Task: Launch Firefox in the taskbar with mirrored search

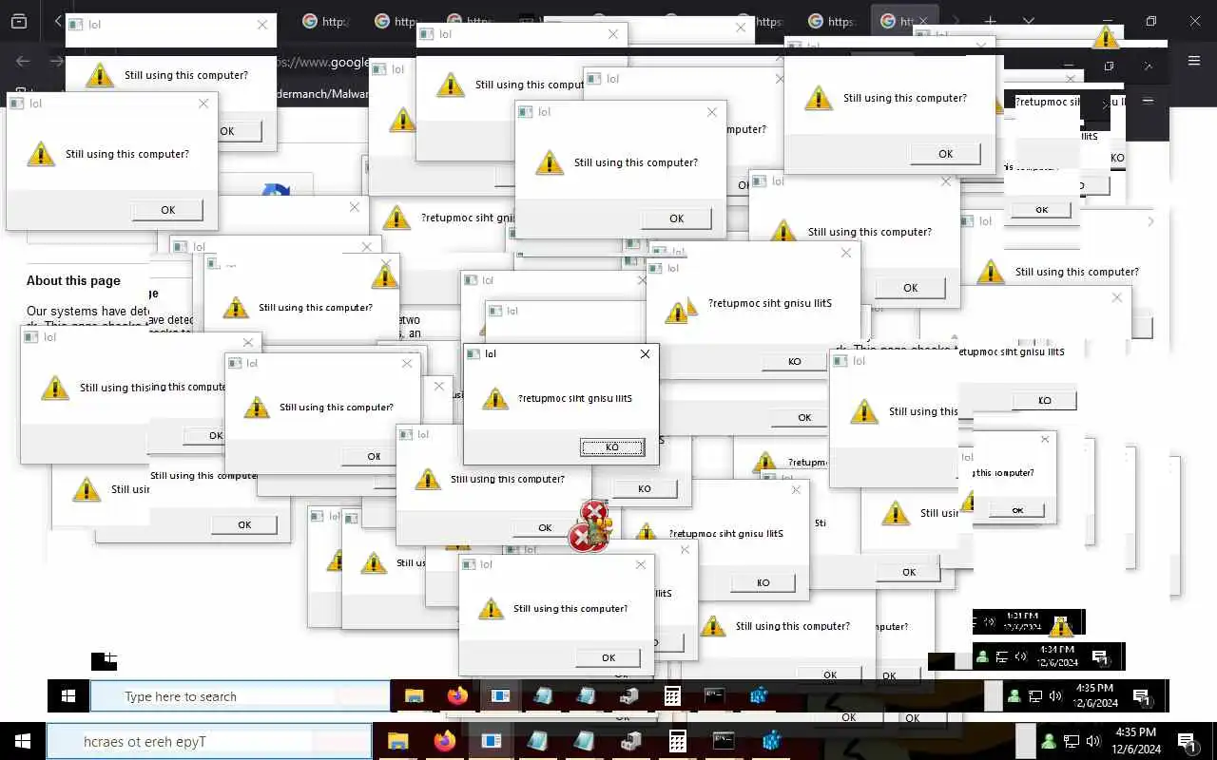Action: (x=444, y=741)
